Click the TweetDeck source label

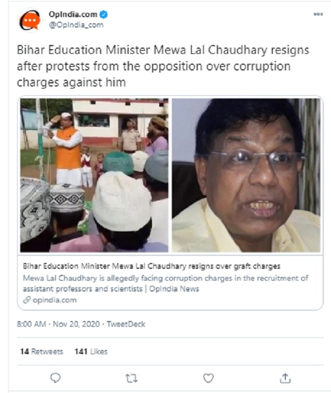point(126,324)
